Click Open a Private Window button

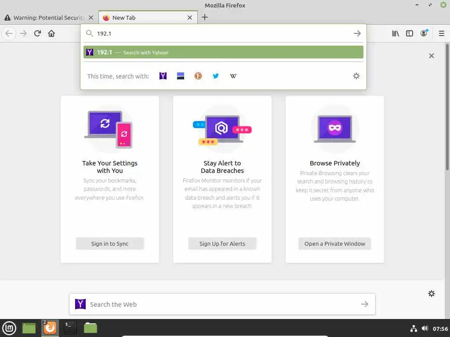(x=334, y=244)
